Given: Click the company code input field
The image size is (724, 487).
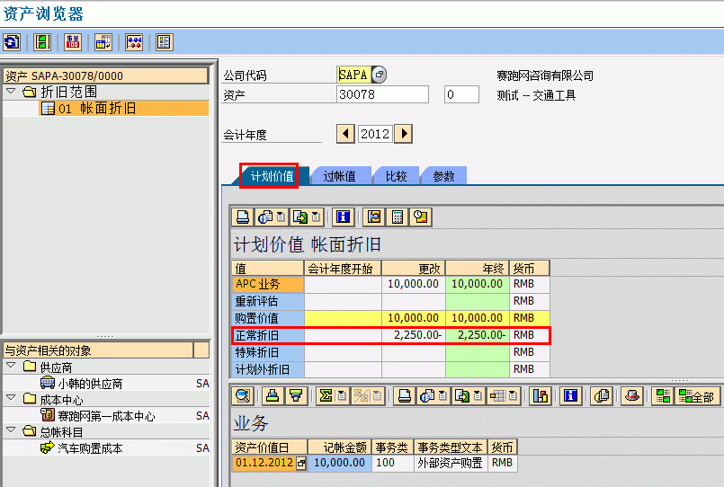Looking at the screenshot, I should point(353,75).
